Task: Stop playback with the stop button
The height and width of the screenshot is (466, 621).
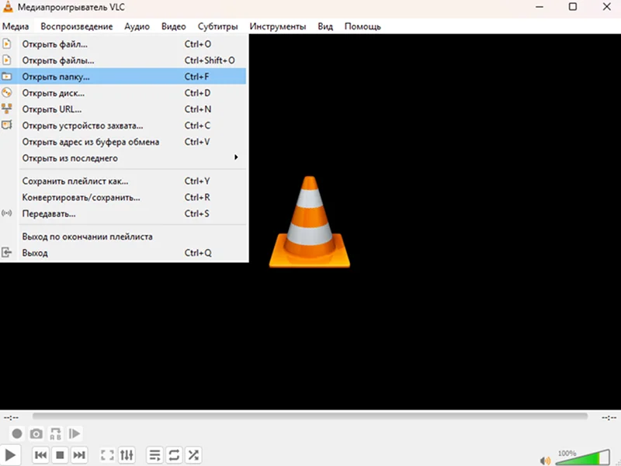Action: pyautogui.click(x=60, y=455)
